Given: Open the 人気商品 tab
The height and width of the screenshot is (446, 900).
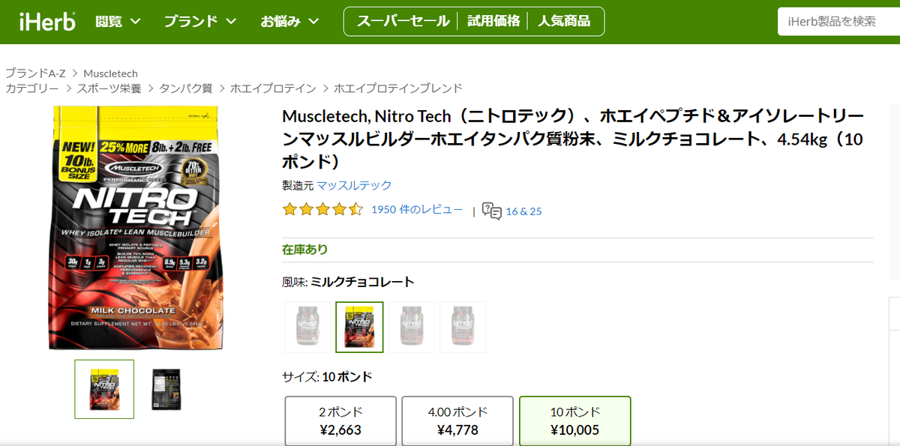Looking at the screenshot, I should (x=564, y=21).
